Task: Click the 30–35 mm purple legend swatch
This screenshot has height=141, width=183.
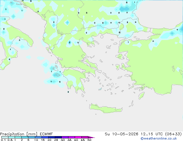Action: (x=65, y=137)
